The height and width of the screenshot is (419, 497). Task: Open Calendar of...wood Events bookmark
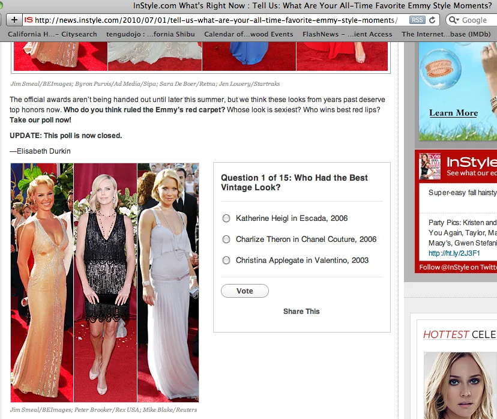(248, 34)
